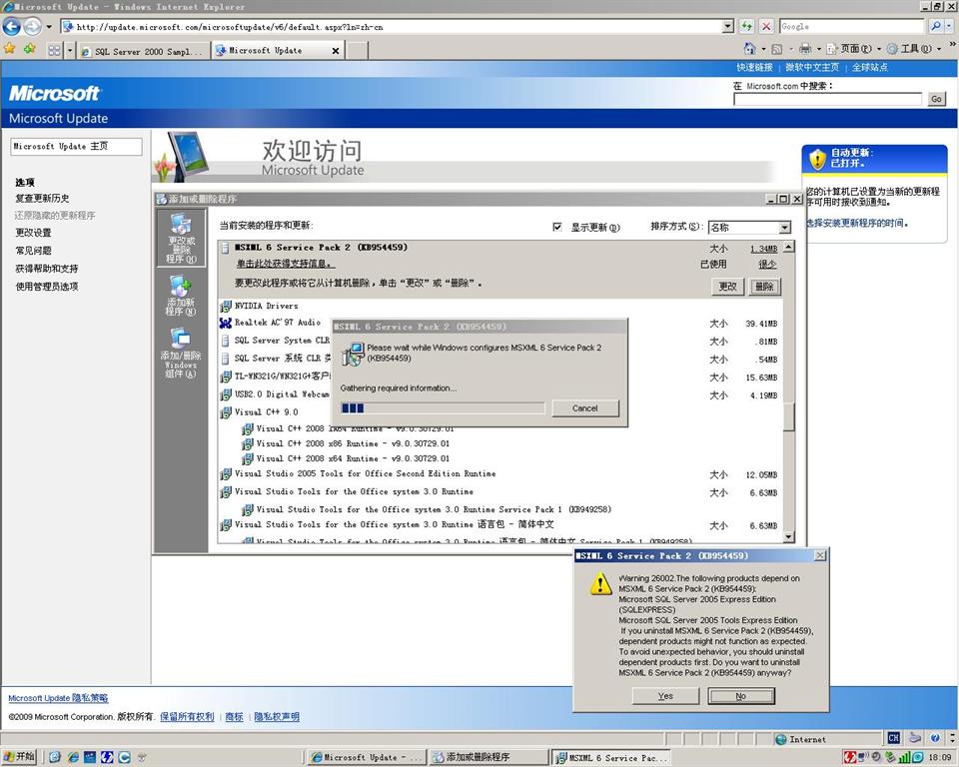
Task: Open a new blank tab
Action: [358, 50]
